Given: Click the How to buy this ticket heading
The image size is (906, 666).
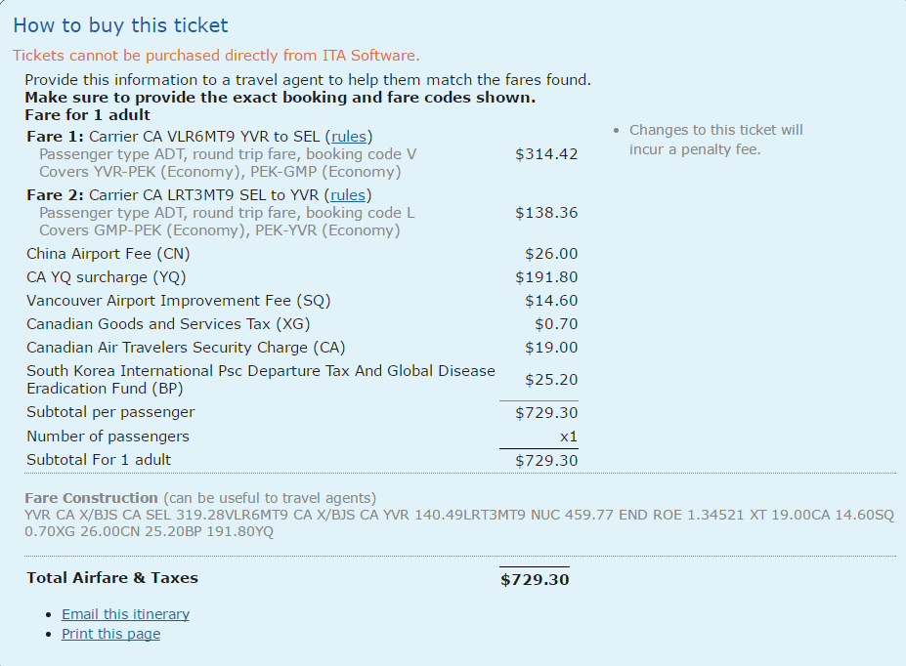Looking at the screenshot, I should pos(120,25).
